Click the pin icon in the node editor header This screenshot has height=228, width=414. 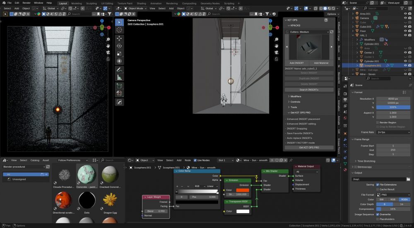click(291, 160)
